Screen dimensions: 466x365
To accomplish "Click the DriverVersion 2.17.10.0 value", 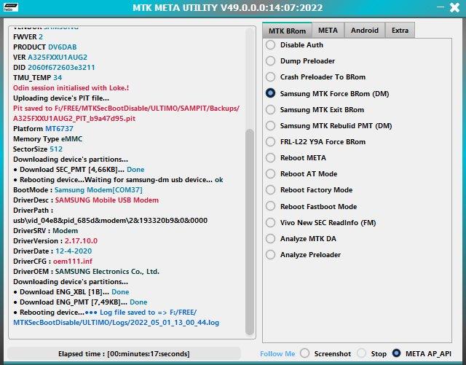I will pos(81,240).
